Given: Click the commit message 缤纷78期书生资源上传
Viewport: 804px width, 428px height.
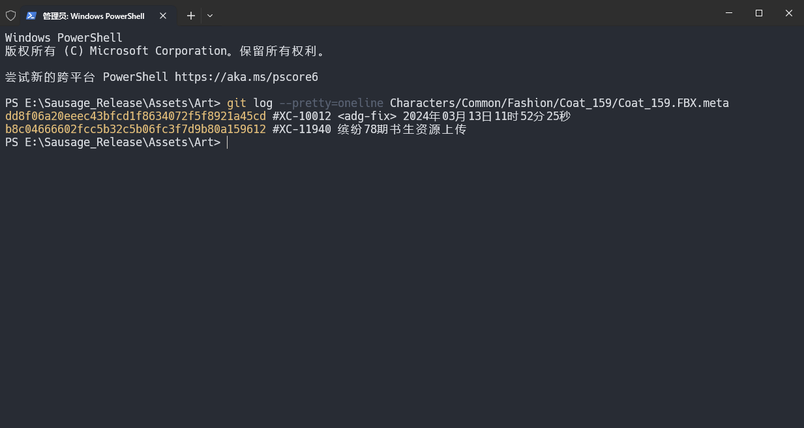Looking at the screenshot, I should pos(402,129).
